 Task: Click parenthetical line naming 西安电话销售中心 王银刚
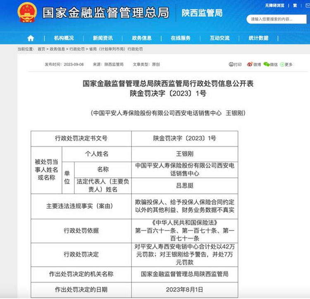[168, 113]
